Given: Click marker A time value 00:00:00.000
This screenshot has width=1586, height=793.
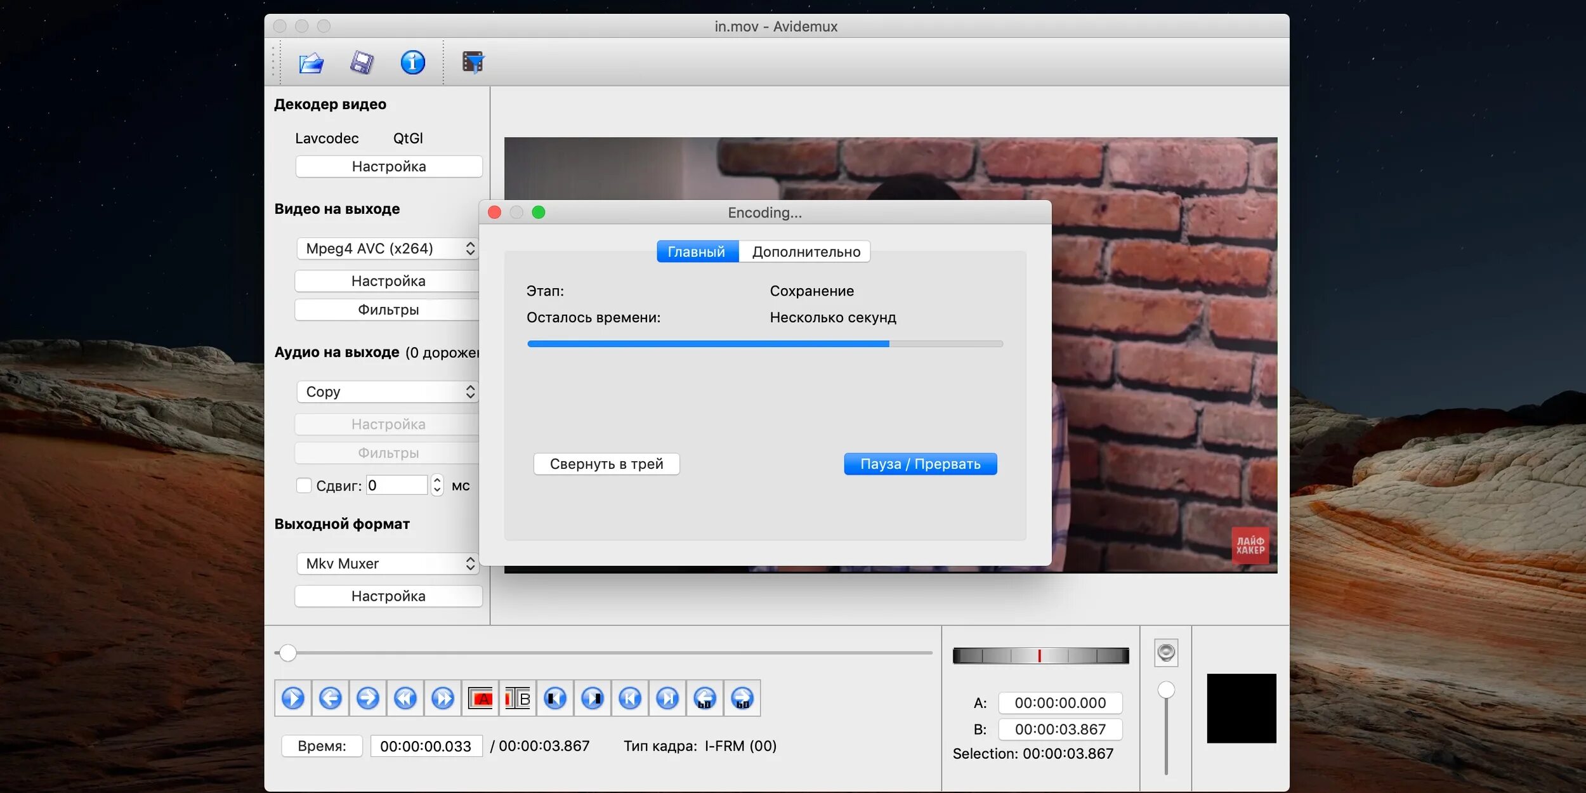Looking at the screenshot, I should point(1060,703).
